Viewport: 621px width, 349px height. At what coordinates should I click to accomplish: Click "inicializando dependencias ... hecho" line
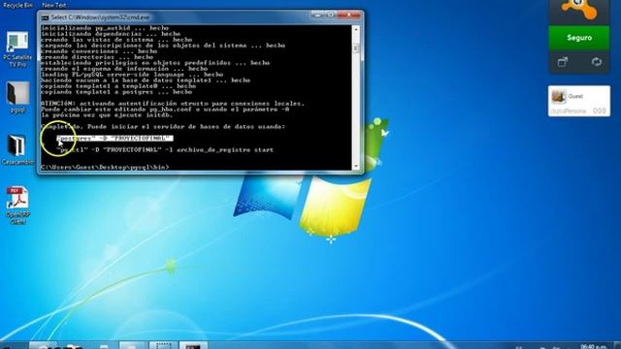(x=111, y=34)
